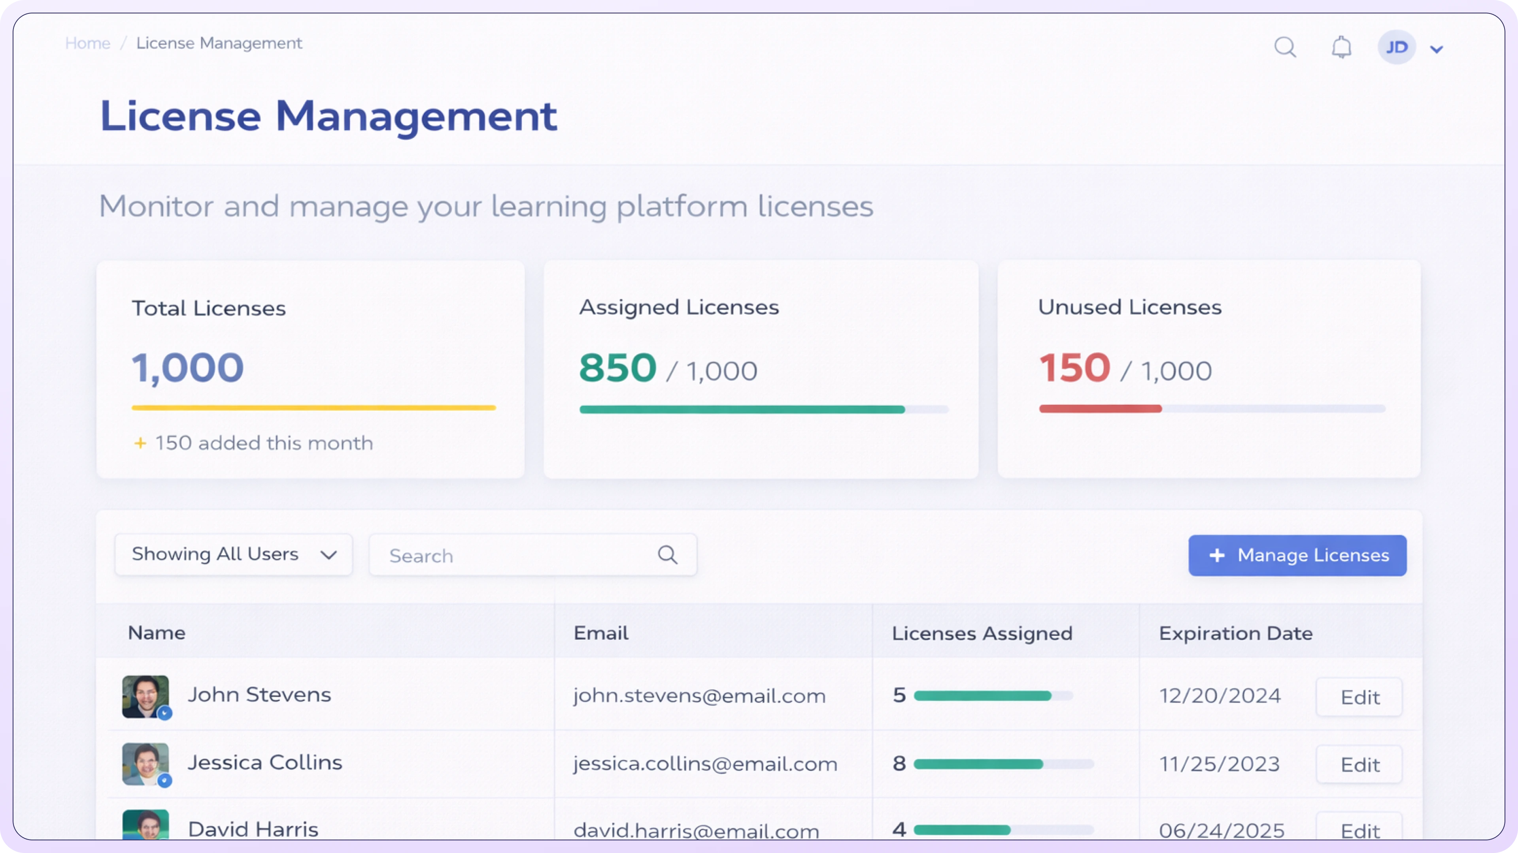
Task: Go to Home breadcrumb link
Action: point(87,43)
